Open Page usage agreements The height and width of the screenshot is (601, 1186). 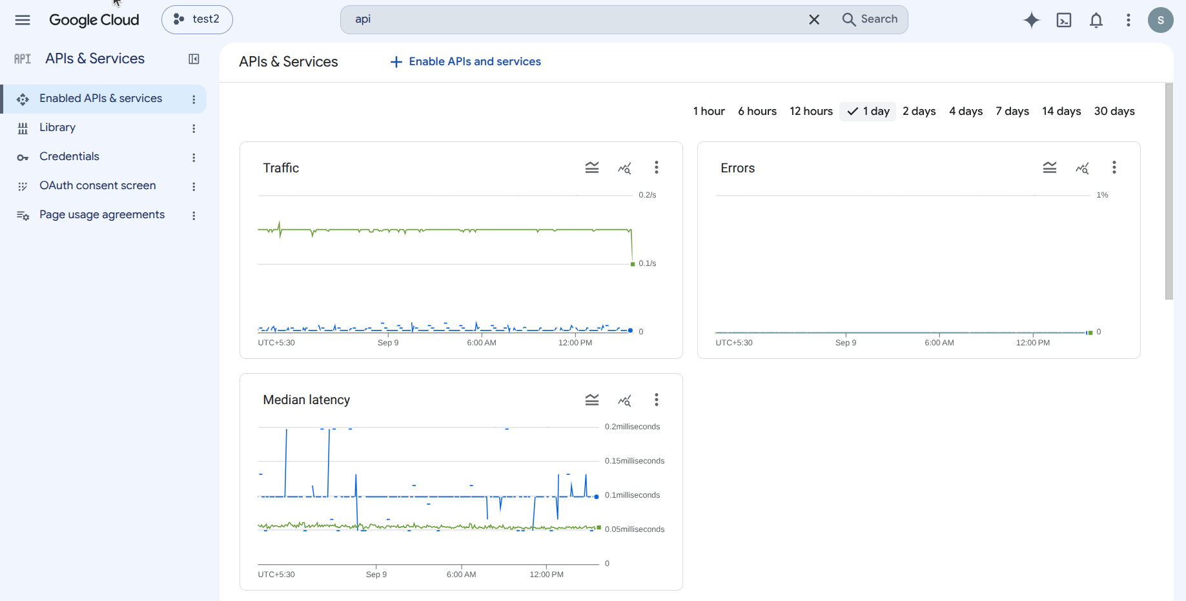103,215
